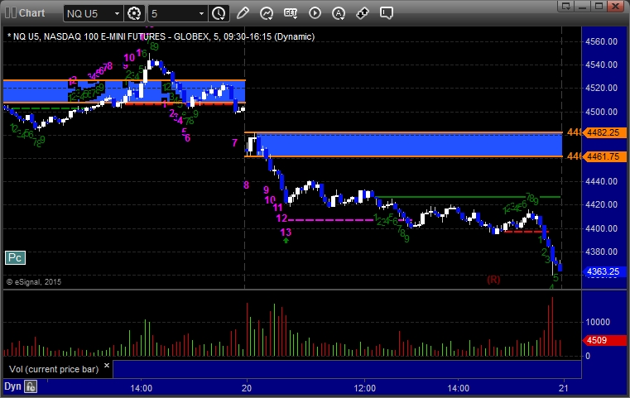Screen dimensions: 630x398
Task: Click the bar replay play icon
Action: pyautogui.click(x=315, y=13)
